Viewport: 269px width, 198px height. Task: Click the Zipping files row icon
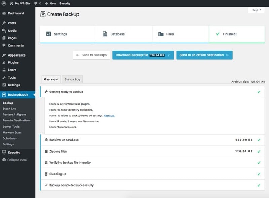click(x=46, y=151)
